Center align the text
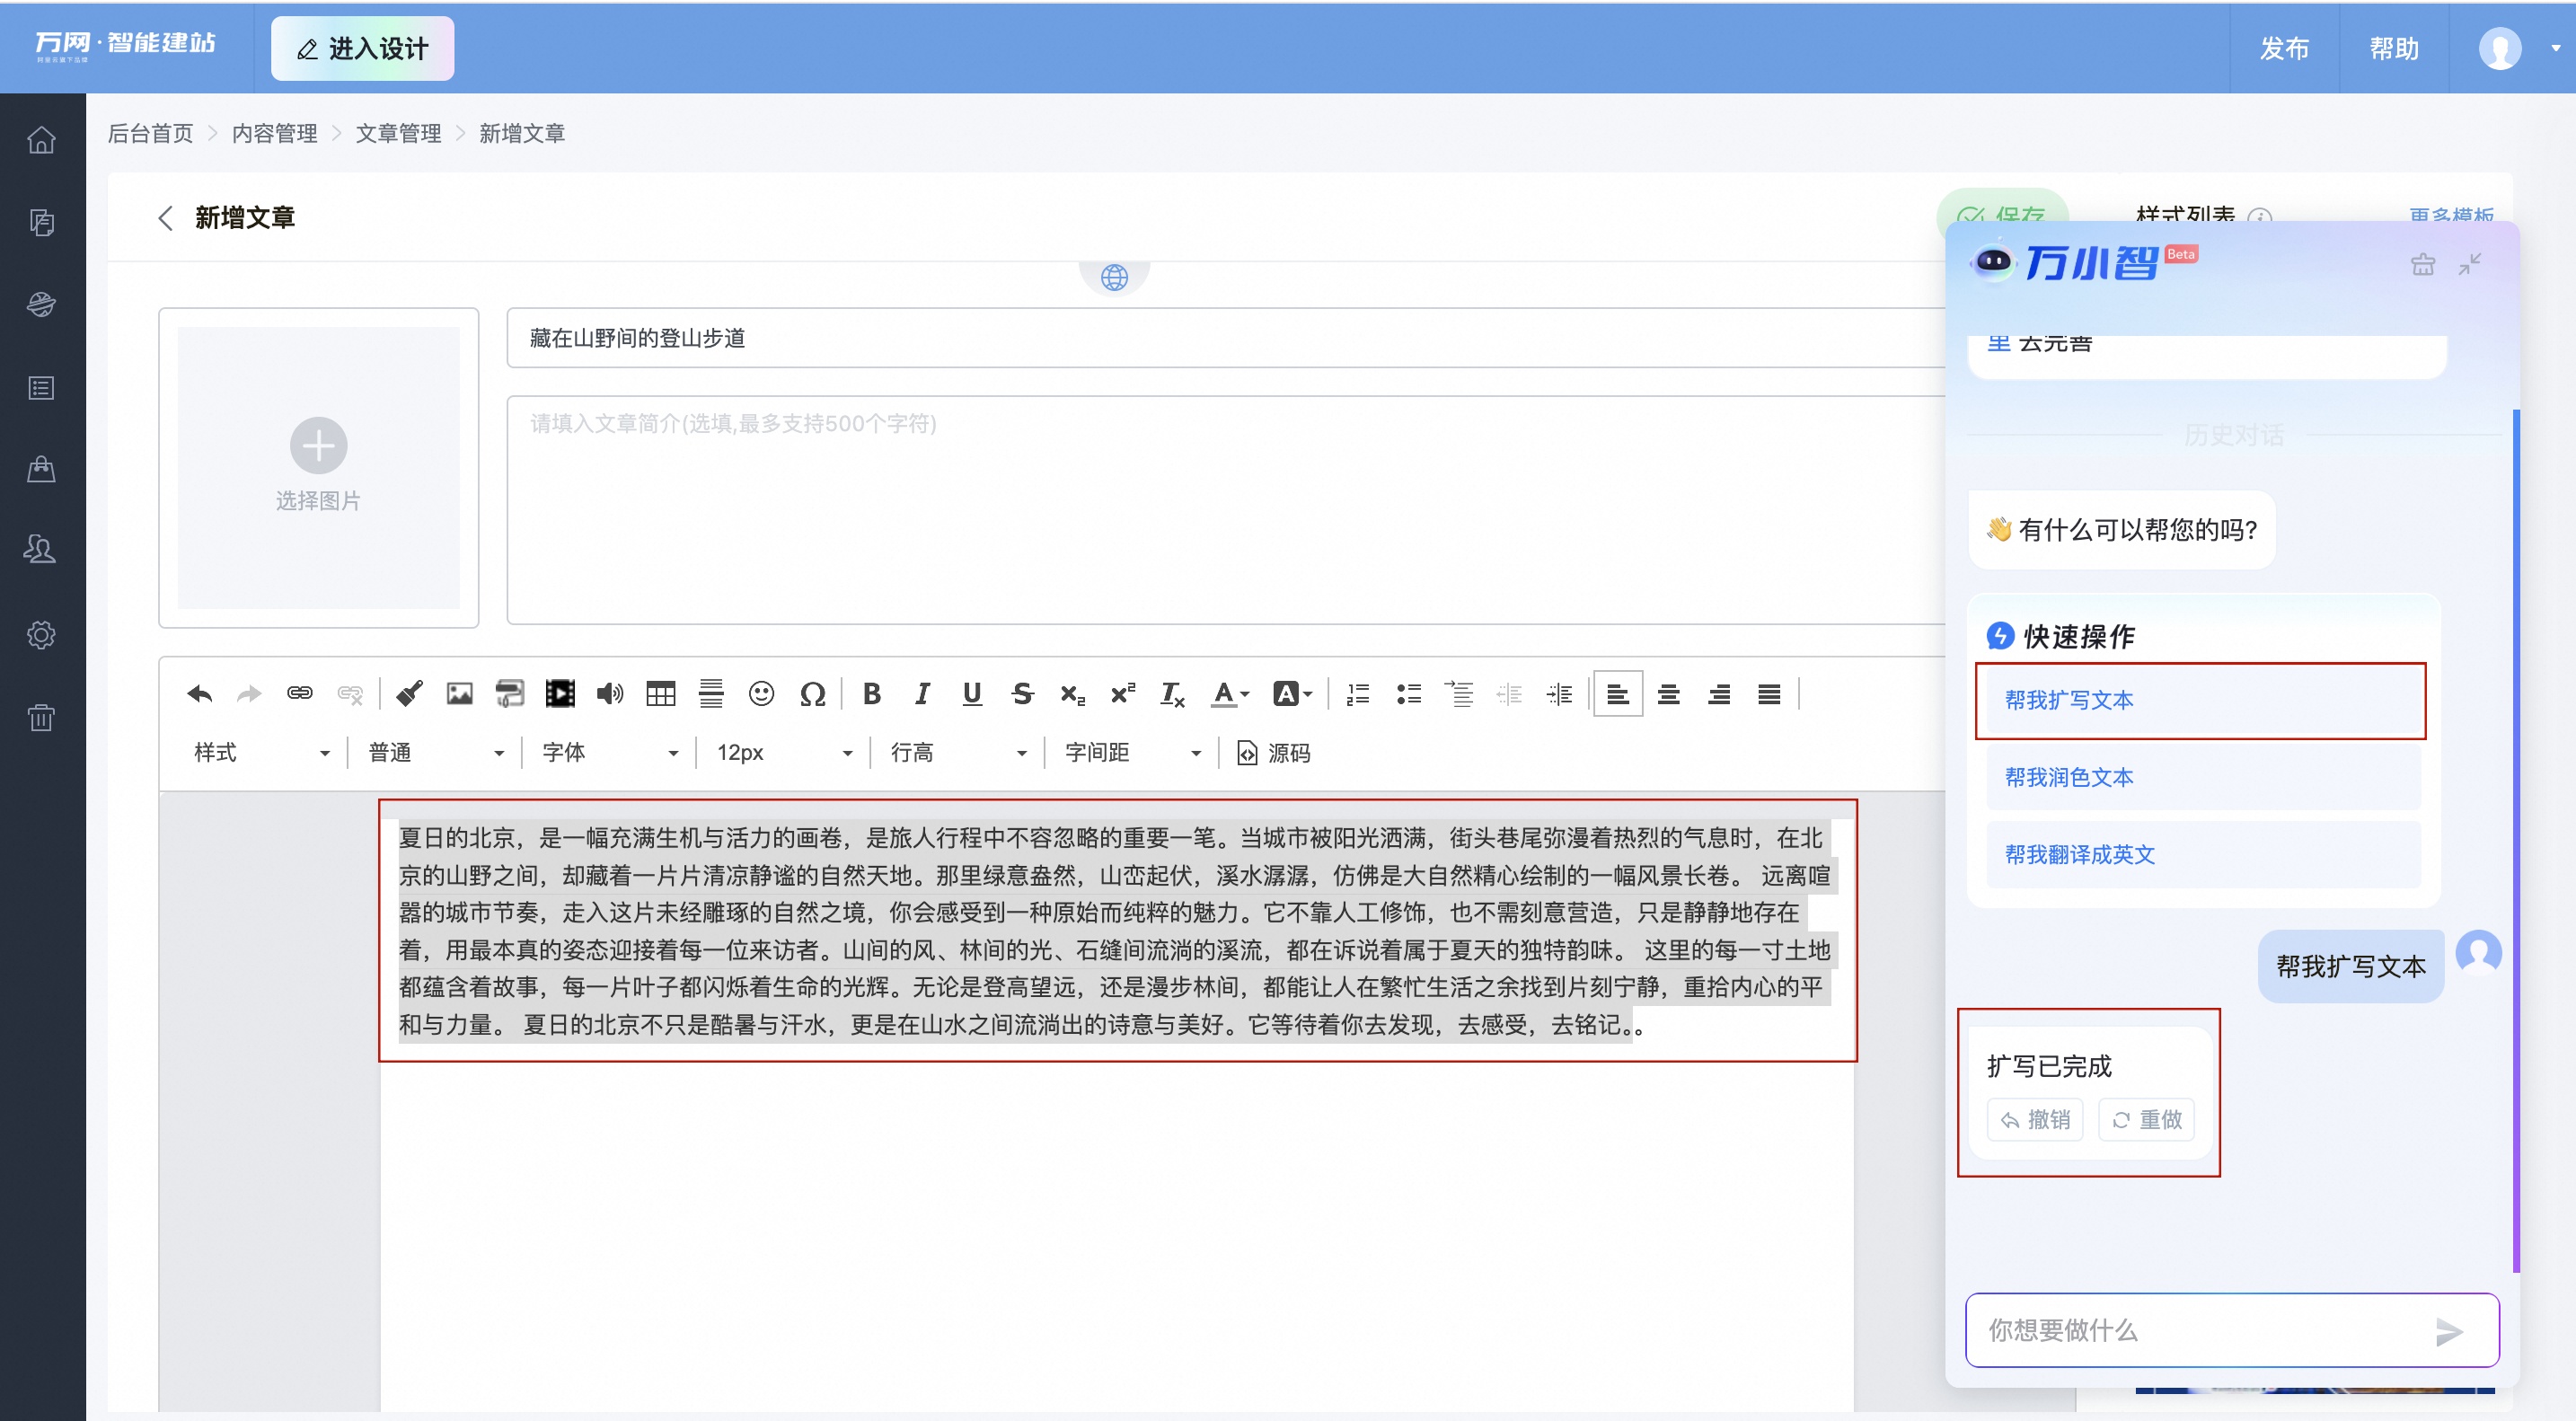The image size is (2576, 1421). coord(1669,694)
